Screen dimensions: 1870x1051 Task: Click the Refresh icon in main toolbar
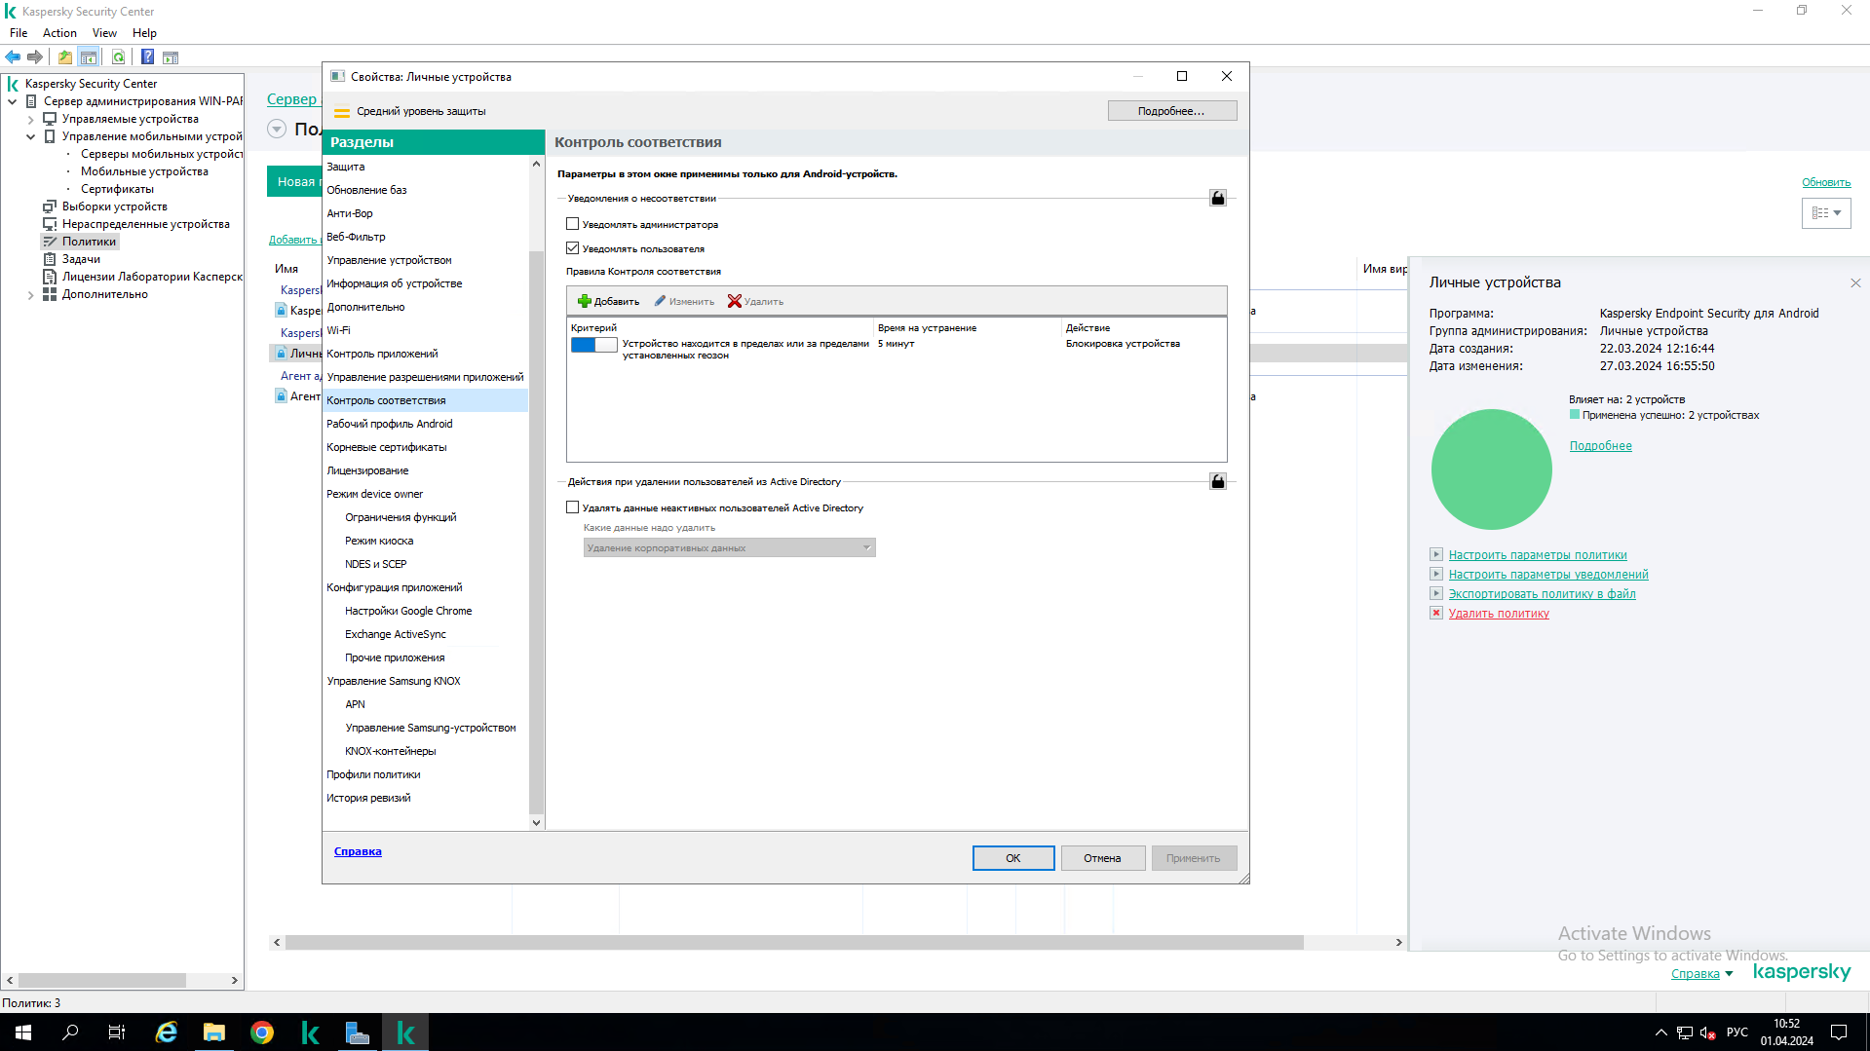[118, 57]
